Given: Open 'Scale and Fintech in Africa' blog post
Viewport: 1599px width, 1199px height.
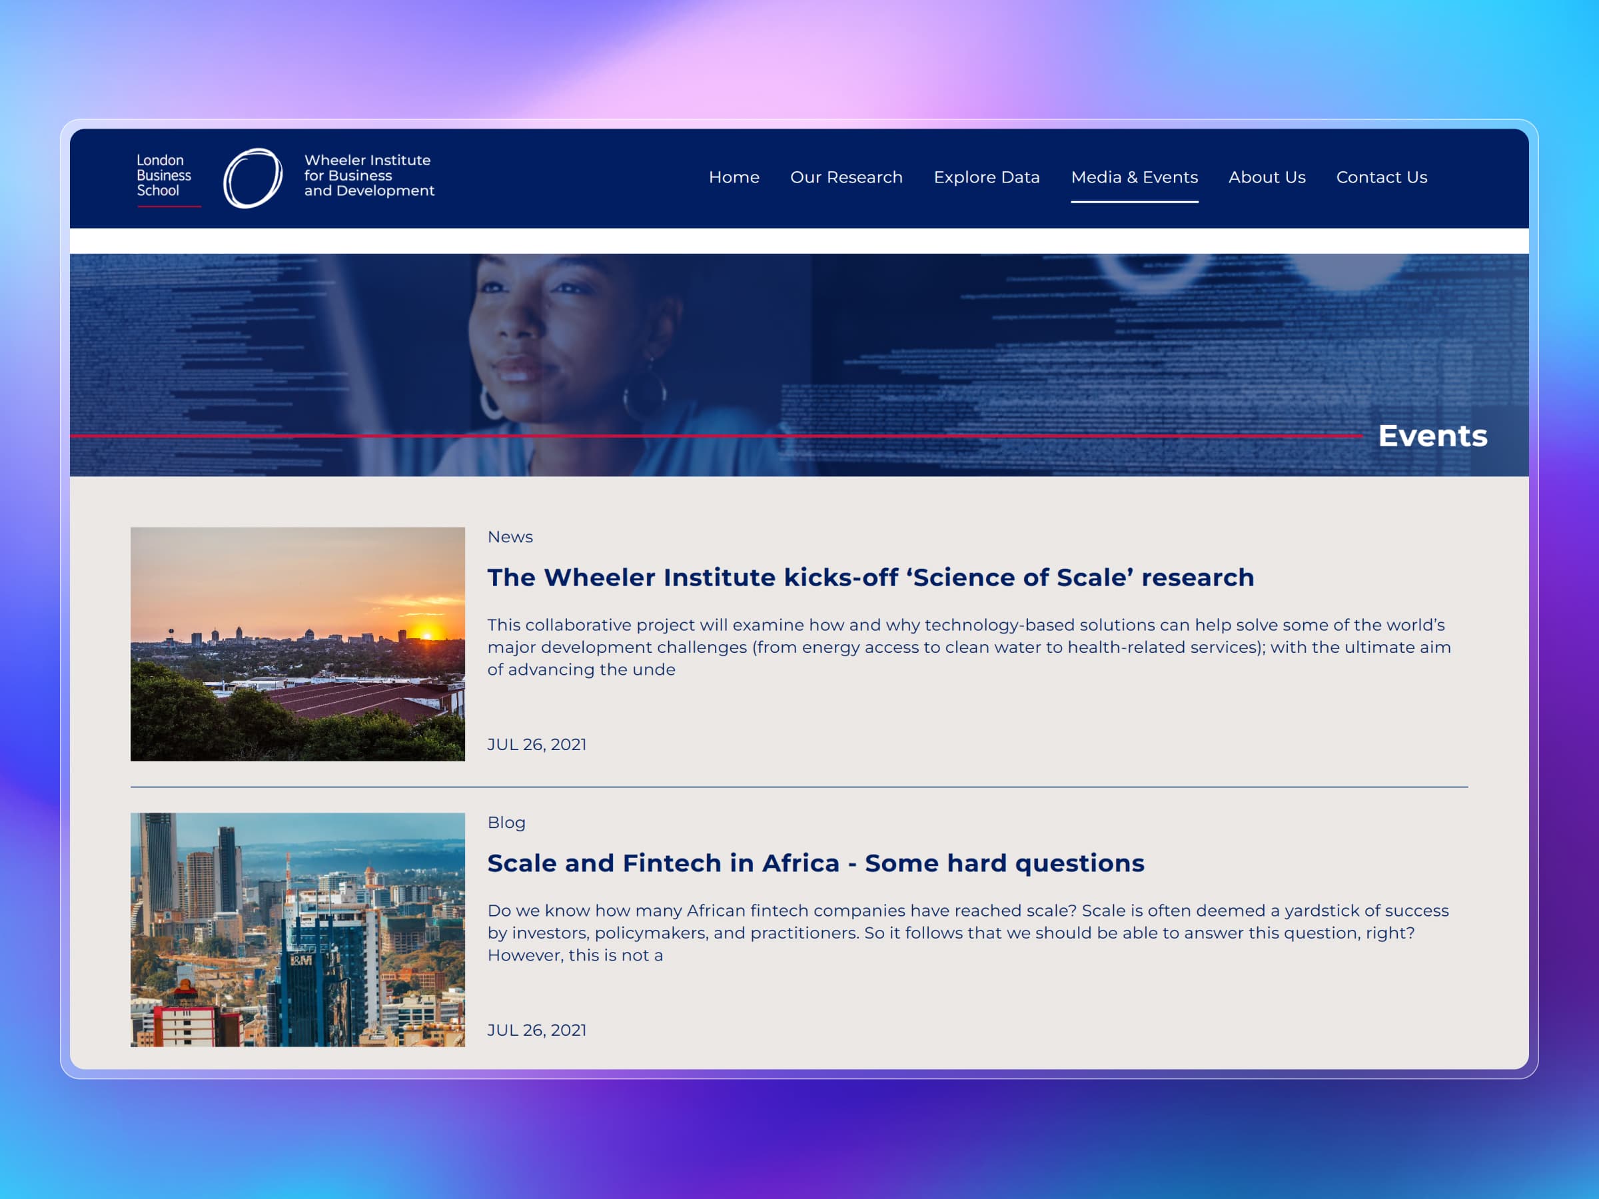Looking at the screenshot, I should (x=815, y=863).
